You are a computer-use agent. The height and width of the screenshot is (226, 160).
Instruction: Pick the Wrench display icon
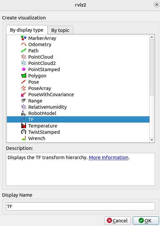coord(24,138)
